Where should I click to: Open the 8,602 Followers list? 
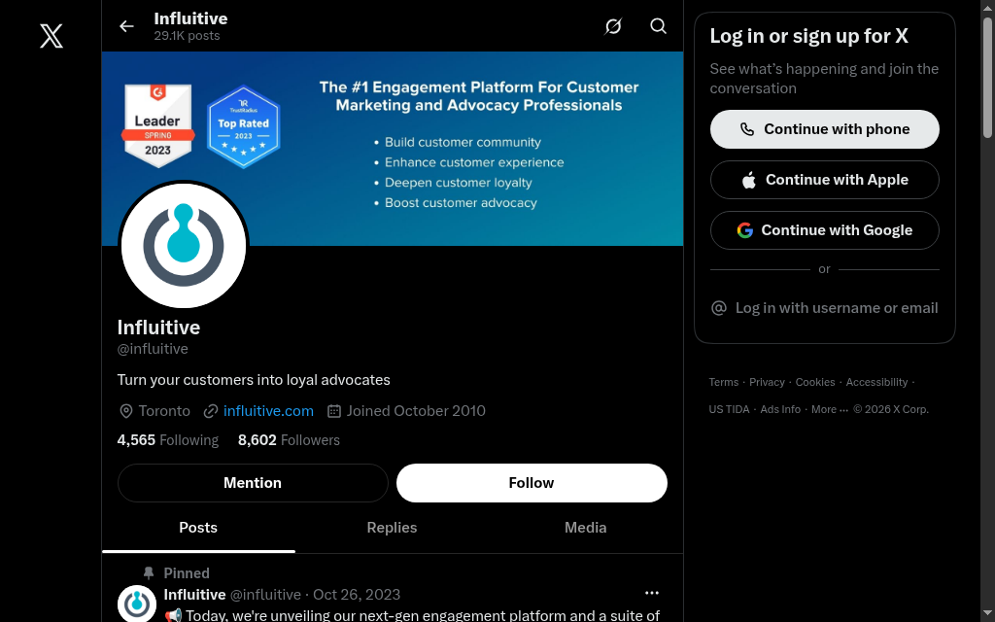289,440
